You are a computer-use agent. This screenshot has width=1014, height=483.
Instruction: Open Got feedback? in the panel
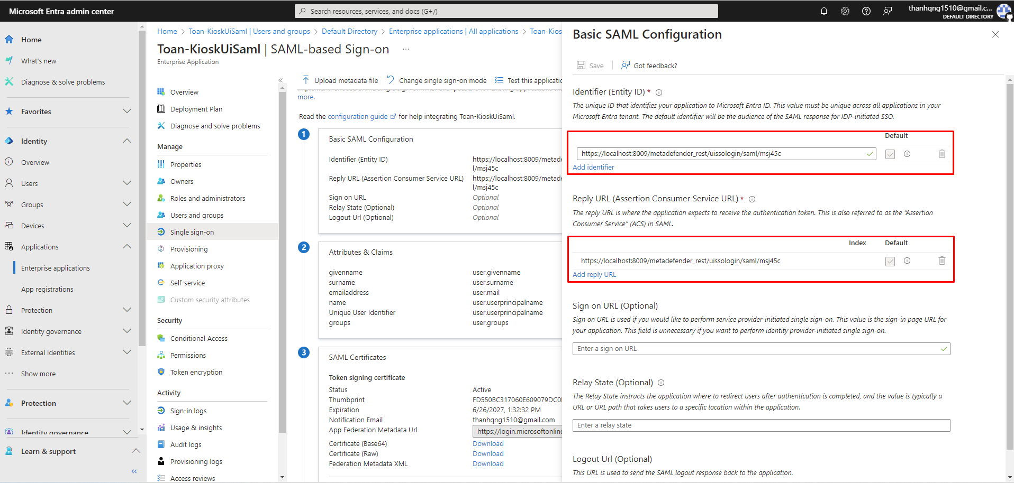[x=649, y=66]
